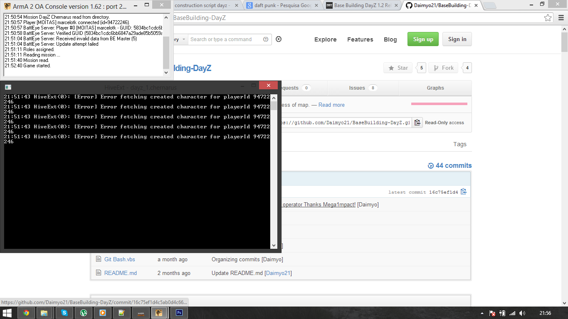Open the Windows Start button
This screenshot has width=568, height=319.
tap(7, 313)
